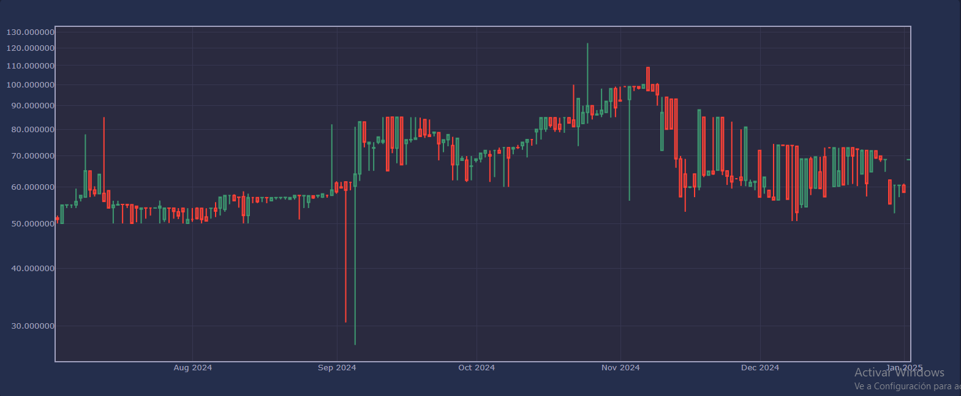This screenshot has height=396, width=961.
Task: Click the Dec 2024 x-axis label
Action: (x=760, y=367)
